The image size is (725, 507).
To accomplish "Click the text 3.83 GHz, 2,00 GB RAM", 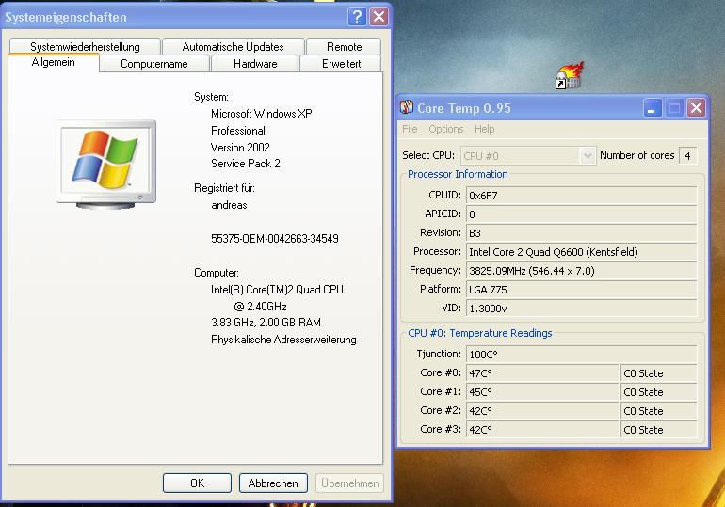I will click(x=266, y=323).
